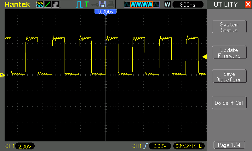Click the CH1 2.00V vertical scale readout
This screenshot has width=252, height=151.
[x=25, y=146]
